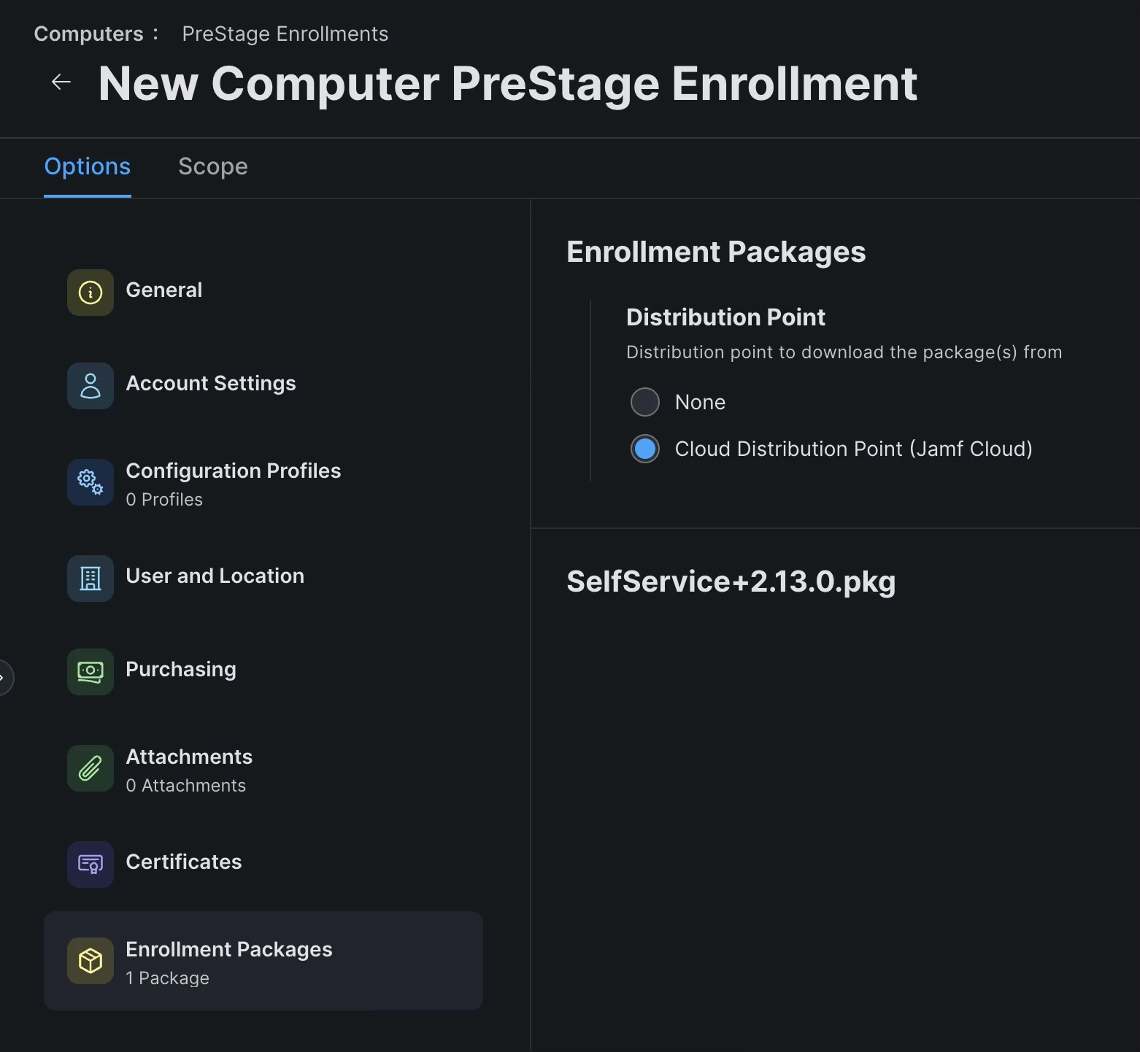Open PreStage Enrollments breadcrumb link

pos(285,34)
